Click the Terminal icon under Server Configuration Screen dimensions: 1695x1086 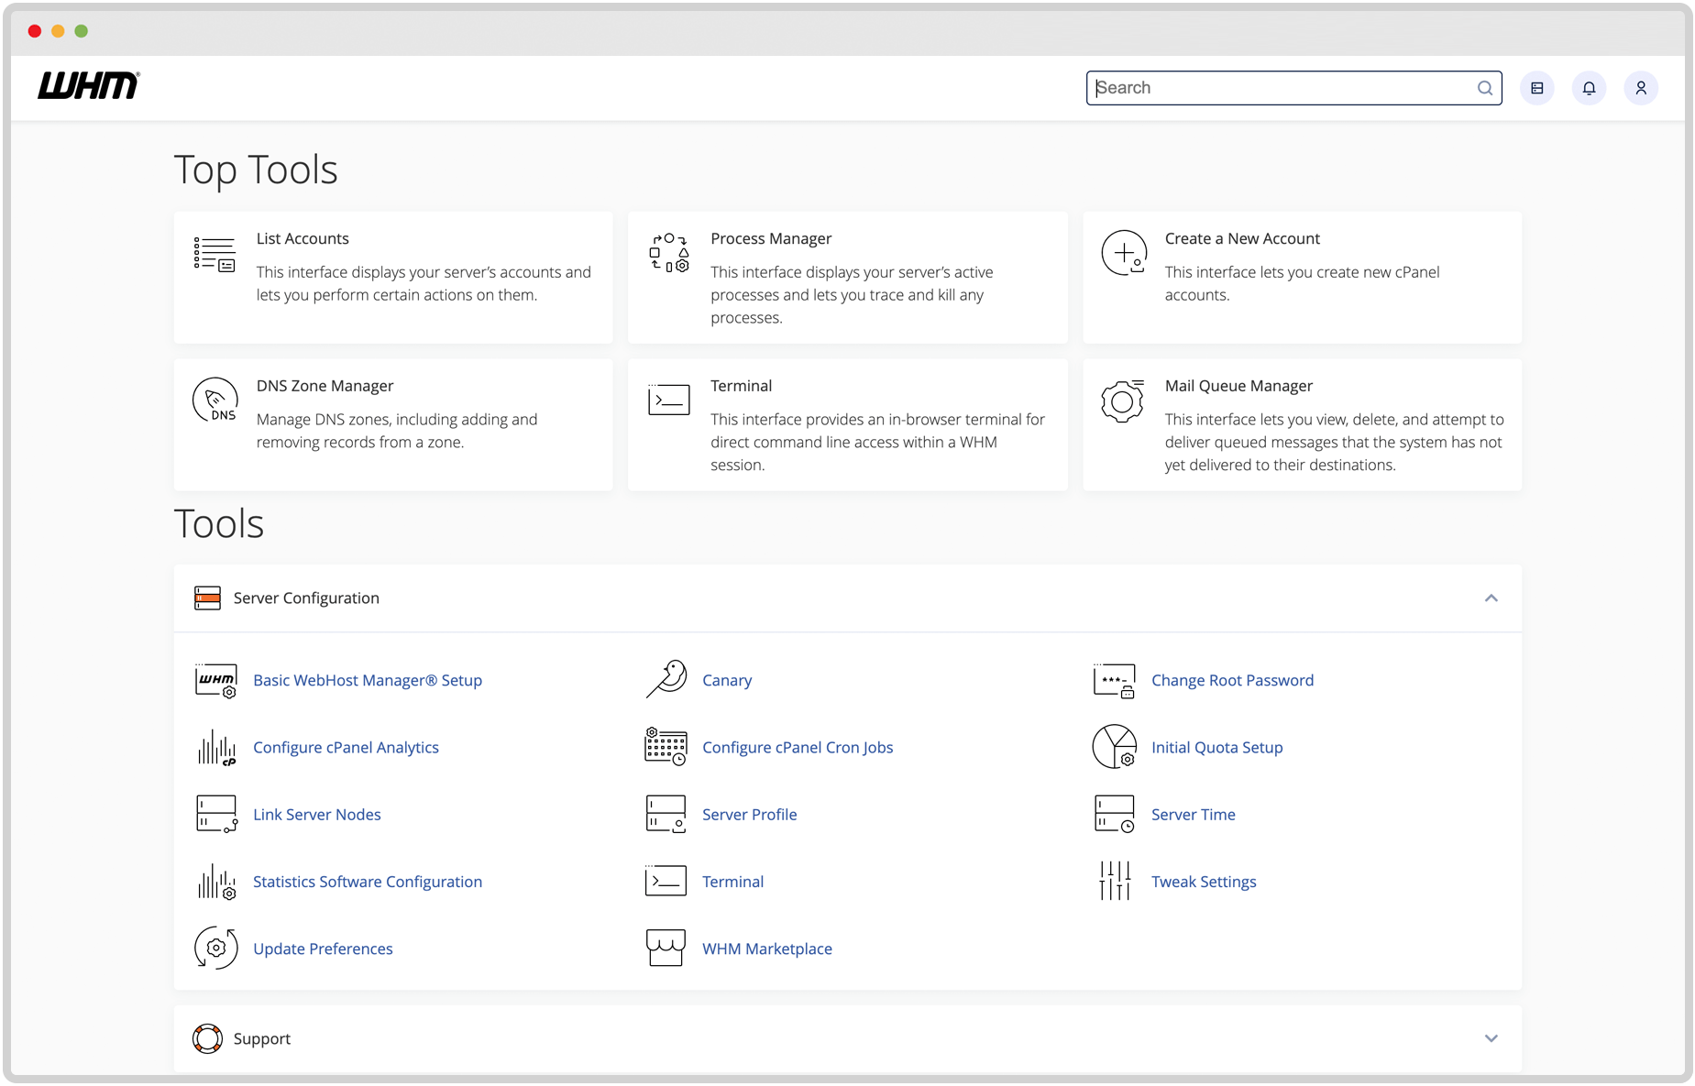point(666,881)
